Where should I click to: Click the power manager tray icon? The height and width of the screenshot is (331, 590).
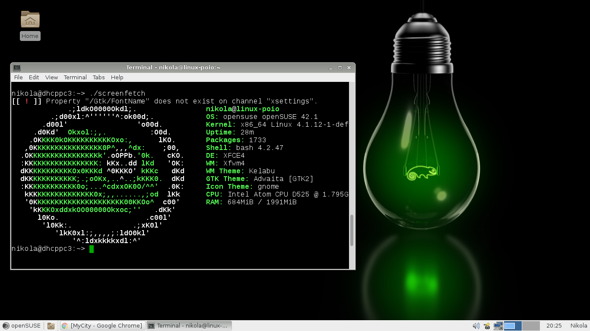[x=487, y=326]
